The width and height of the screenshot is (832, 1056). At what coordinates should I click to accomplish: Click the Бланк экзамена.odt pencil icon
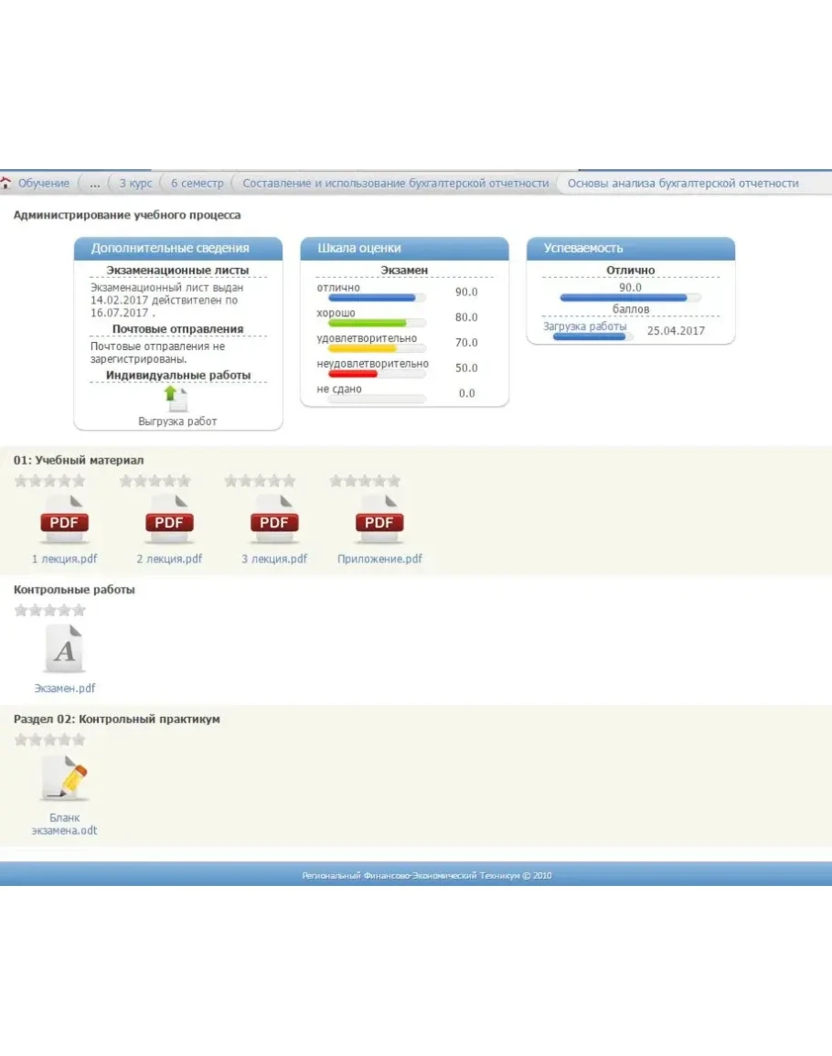point(64,779)
